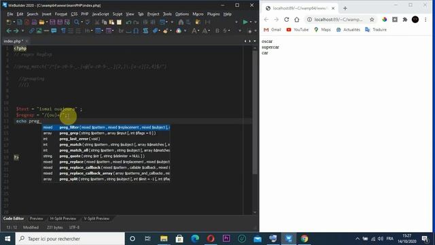Choose preg_filter in autocomplete list
The height and width of the screenshot is (245, 435).
coord(106,127)
